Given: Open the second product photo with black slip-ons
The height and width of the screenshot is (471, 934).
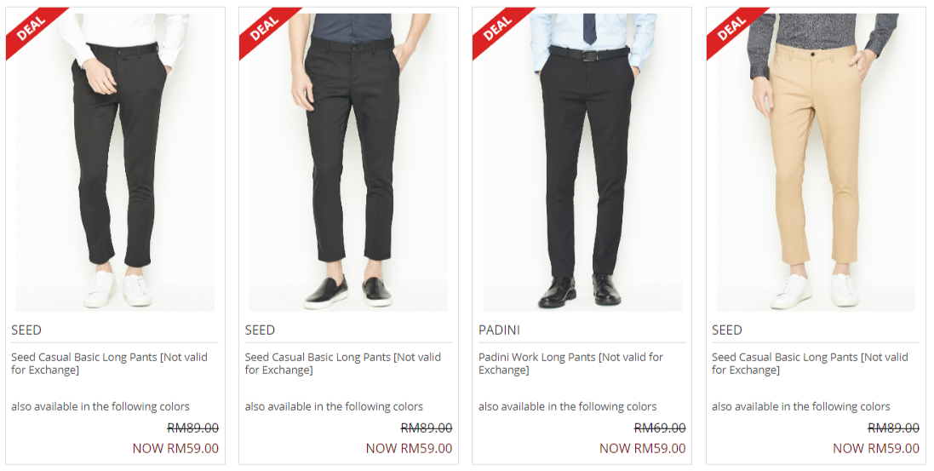Looking at the screenshot, I should 348,162.
